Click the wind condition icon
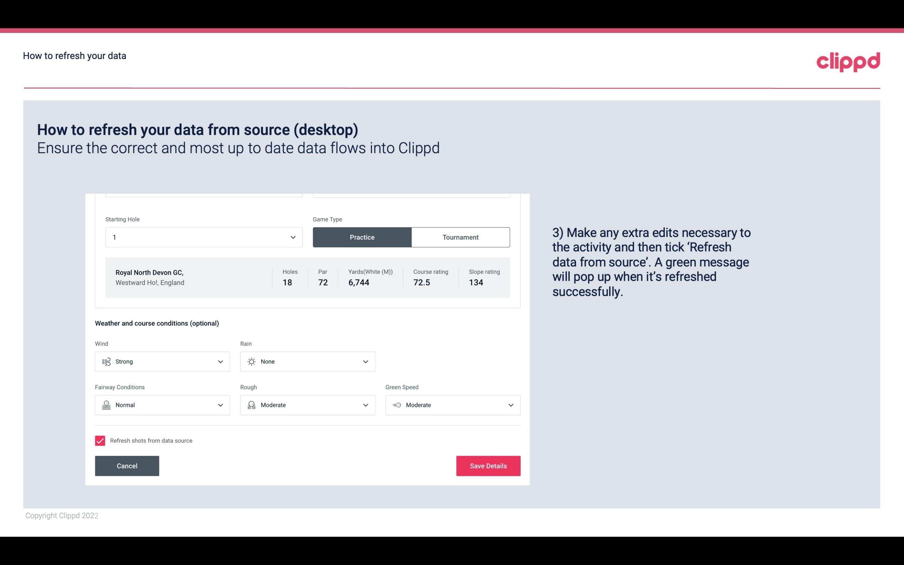The height and width of the screenshot is (565, 904). (106, 361)
